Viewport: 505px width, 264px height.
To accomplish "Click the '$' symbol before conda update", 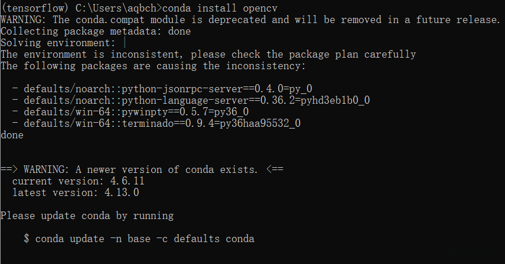I will (27, 239).
